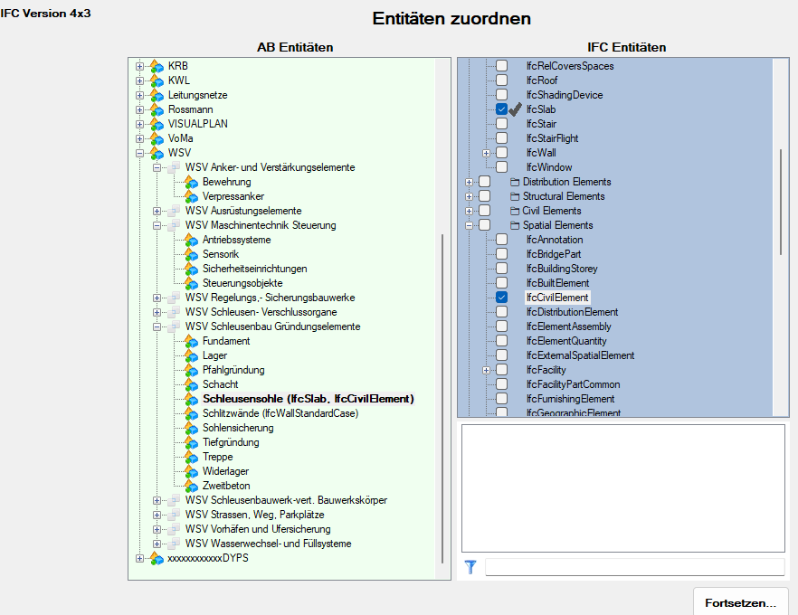This screenshot has height=615, width=798.
Task: Select Schlitzwände (IfcWallStandardCase) entry
Action: [x=280, y=413]
